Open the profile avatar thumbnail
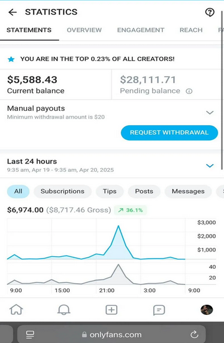The image size is (224, 343). 207,309
